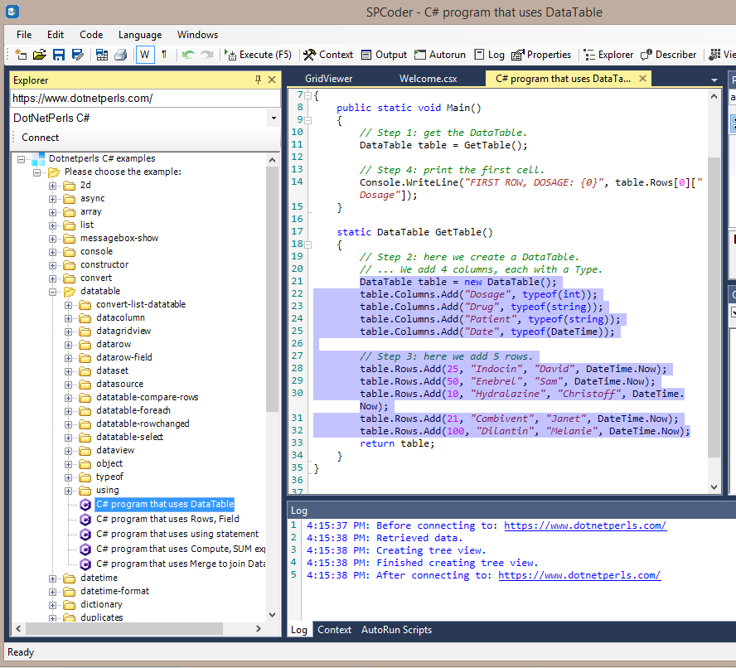Save the current script
This screenshot has width=736, height=668.
pyautogui.click(x=58, y=55)
